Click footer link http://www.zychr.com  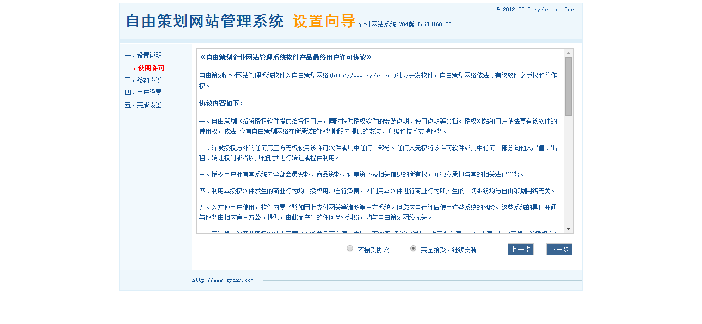223,280
